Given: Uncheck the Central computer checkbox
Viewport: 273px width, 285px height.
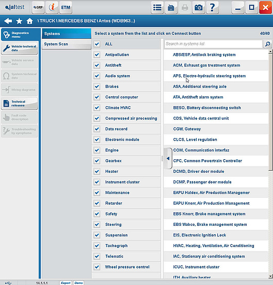Looking at the screenshot, I should (97, 97).
